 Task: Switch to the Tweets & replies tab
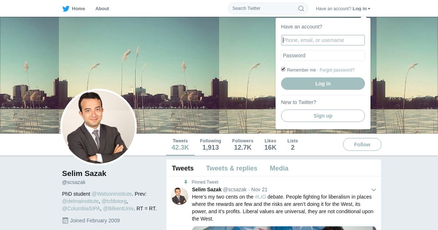tap(232, 168)
